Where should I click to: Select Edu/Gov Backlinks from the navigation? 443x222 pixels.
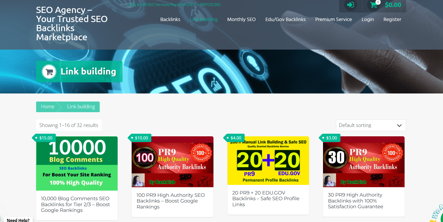[x=285, y=19]
